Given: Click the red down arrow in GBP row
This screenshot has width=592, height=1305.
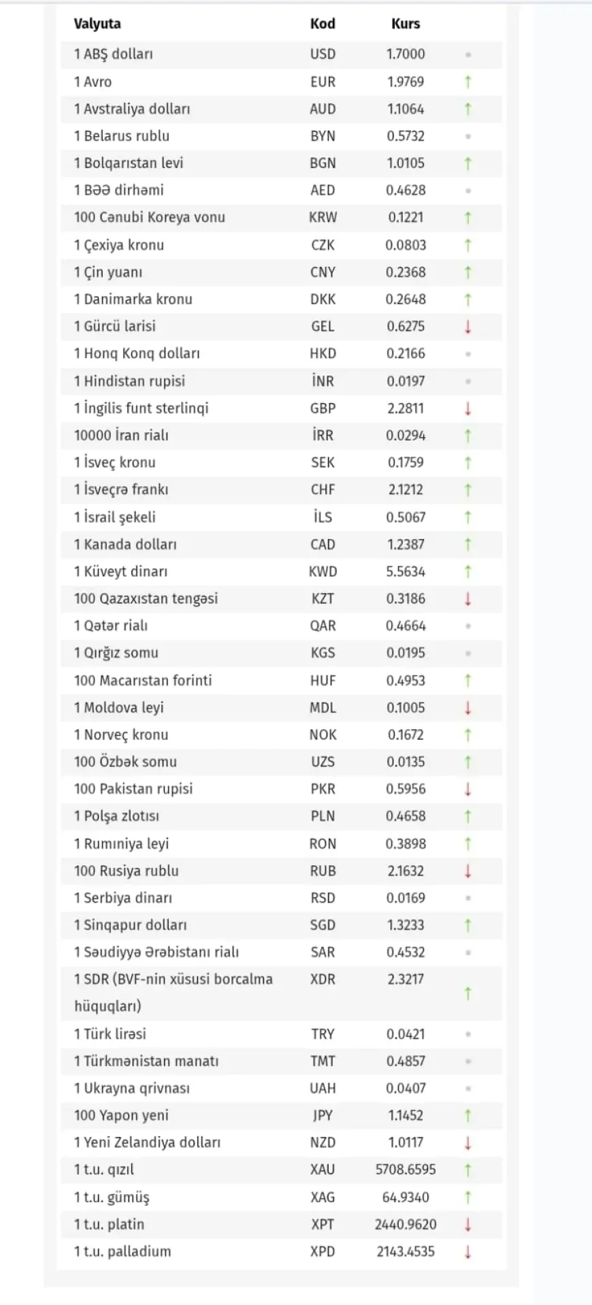Looking at the screenshot, I should [x=467, y=408].
